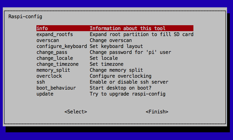Viewport: 233px width, 140px height.
Task: Click 'Enable or disable ssh server' text
Action: 129,82
